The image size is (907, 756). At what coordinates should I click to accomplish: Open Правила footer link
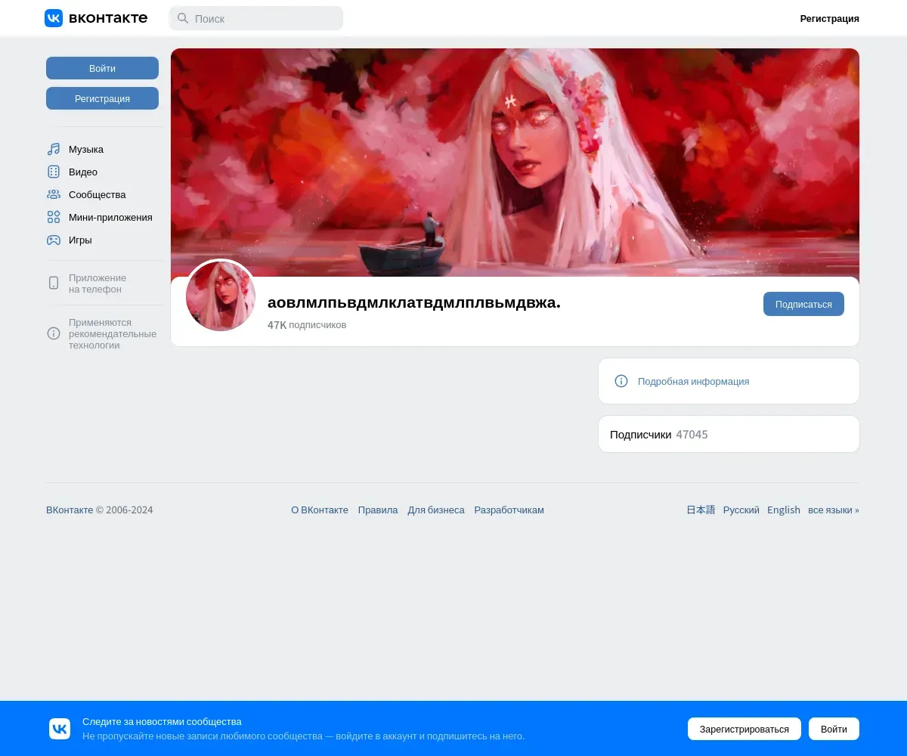[378, 510]
